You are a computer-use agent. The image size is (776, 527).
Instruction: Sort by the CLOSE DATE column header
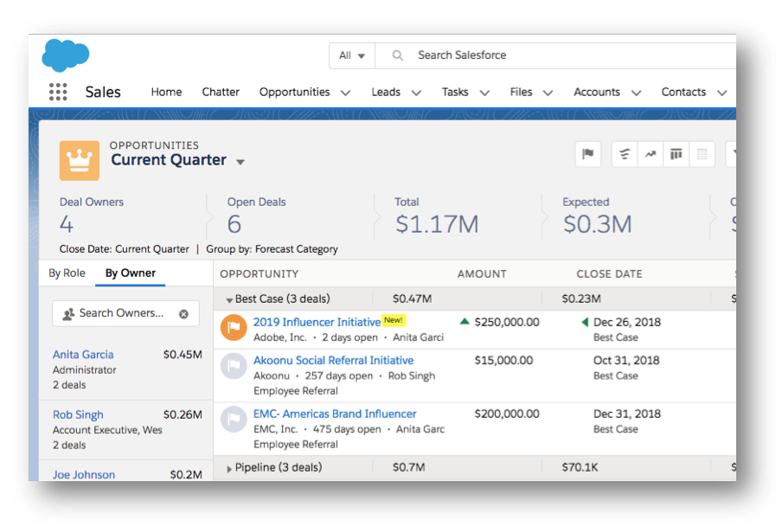(609, 274)
